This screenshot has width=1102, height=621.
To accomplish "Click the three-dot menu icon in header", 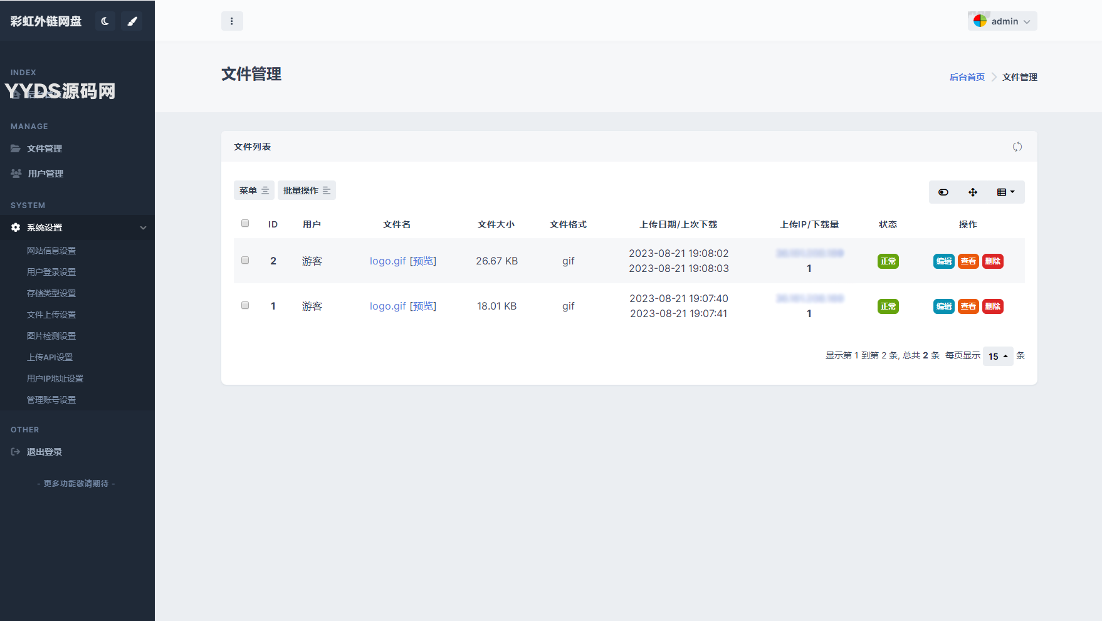I will click(232, 21).
